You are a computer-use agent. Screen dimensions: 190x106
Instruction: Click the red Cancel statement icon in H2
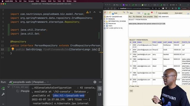coord(152,12)
